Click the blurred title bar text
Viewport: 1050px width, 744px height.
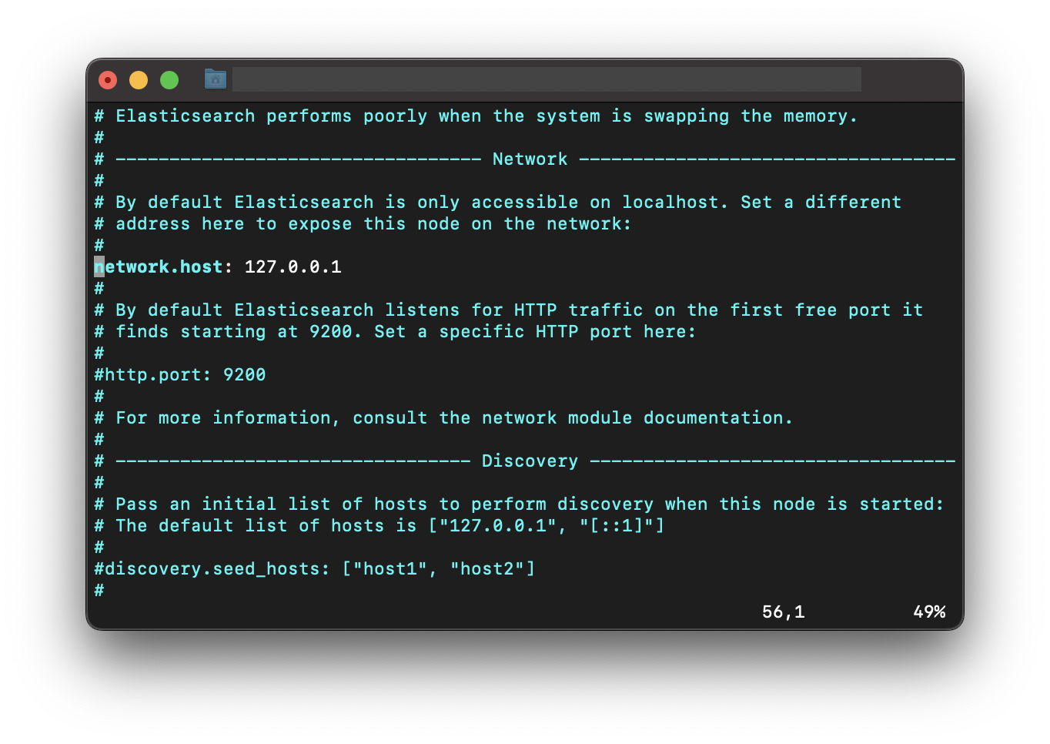547,79
